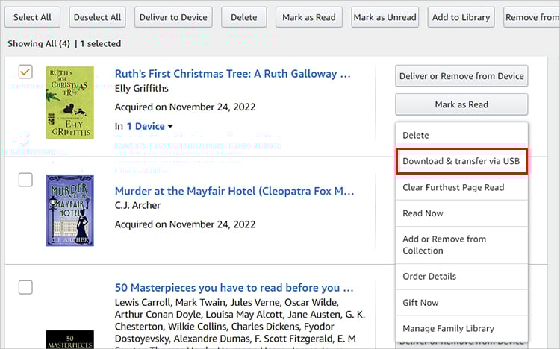560x349 pixels.
Task: Click the 'Deselect All' button
Action: point(99,17)
